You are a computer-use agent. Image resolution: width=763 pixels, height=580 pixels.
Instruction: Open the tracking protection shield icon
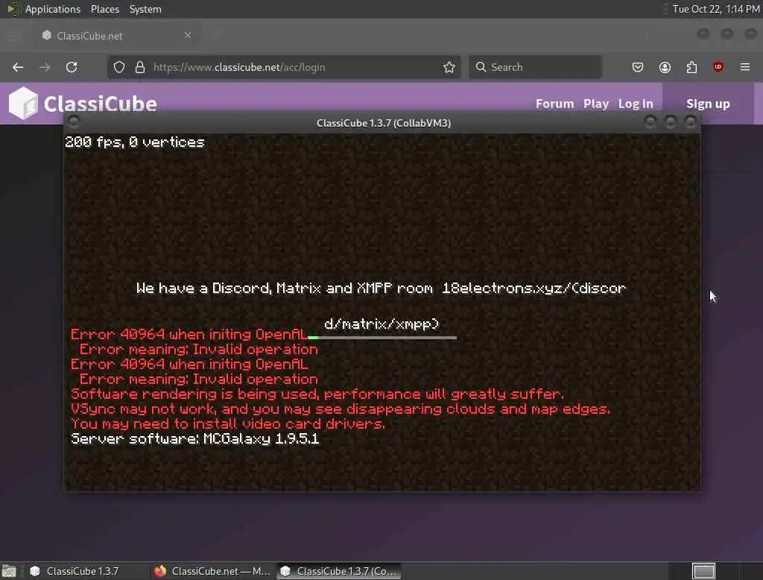click(119, 67)
